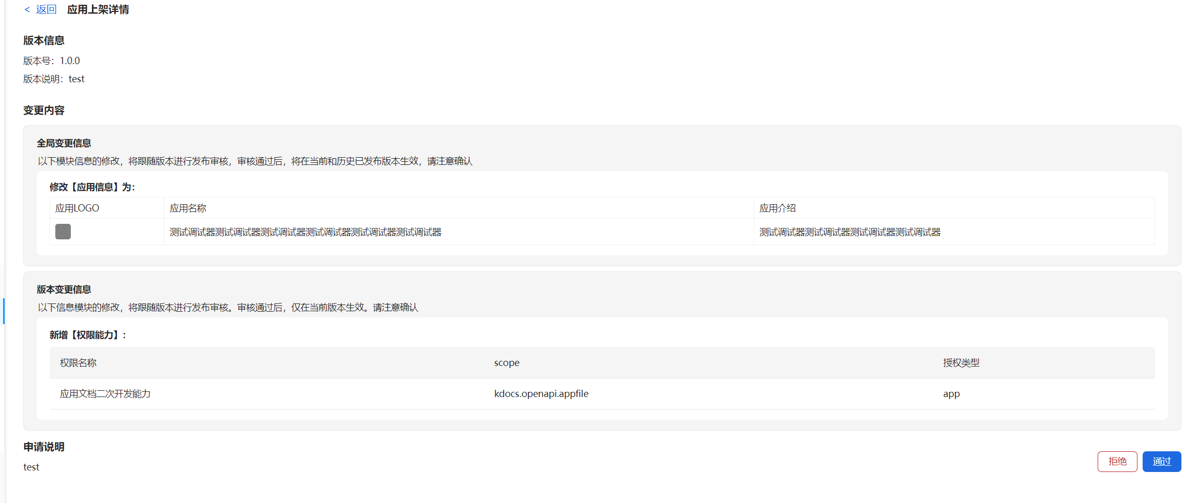Click the 应用上架详情 page title

[x=98, y=10]
